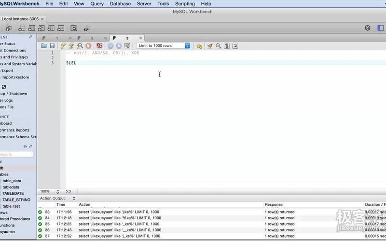Execute the query with the lightning bolt icon
The width and height of the screenshot is (386, 241).
(63, 46)
